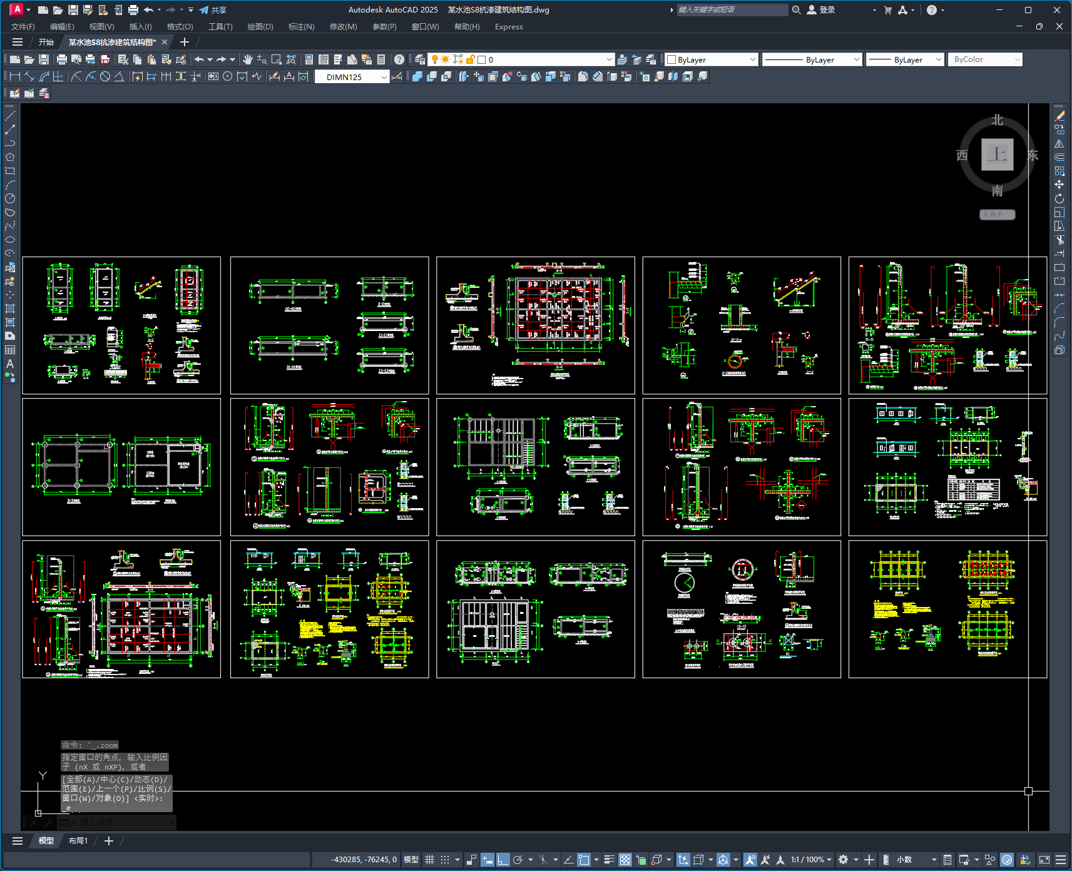Click the 模型 status bar button
Viewport: 1072px width, 871px height.
pyautogui.click(x=411, y=860)
